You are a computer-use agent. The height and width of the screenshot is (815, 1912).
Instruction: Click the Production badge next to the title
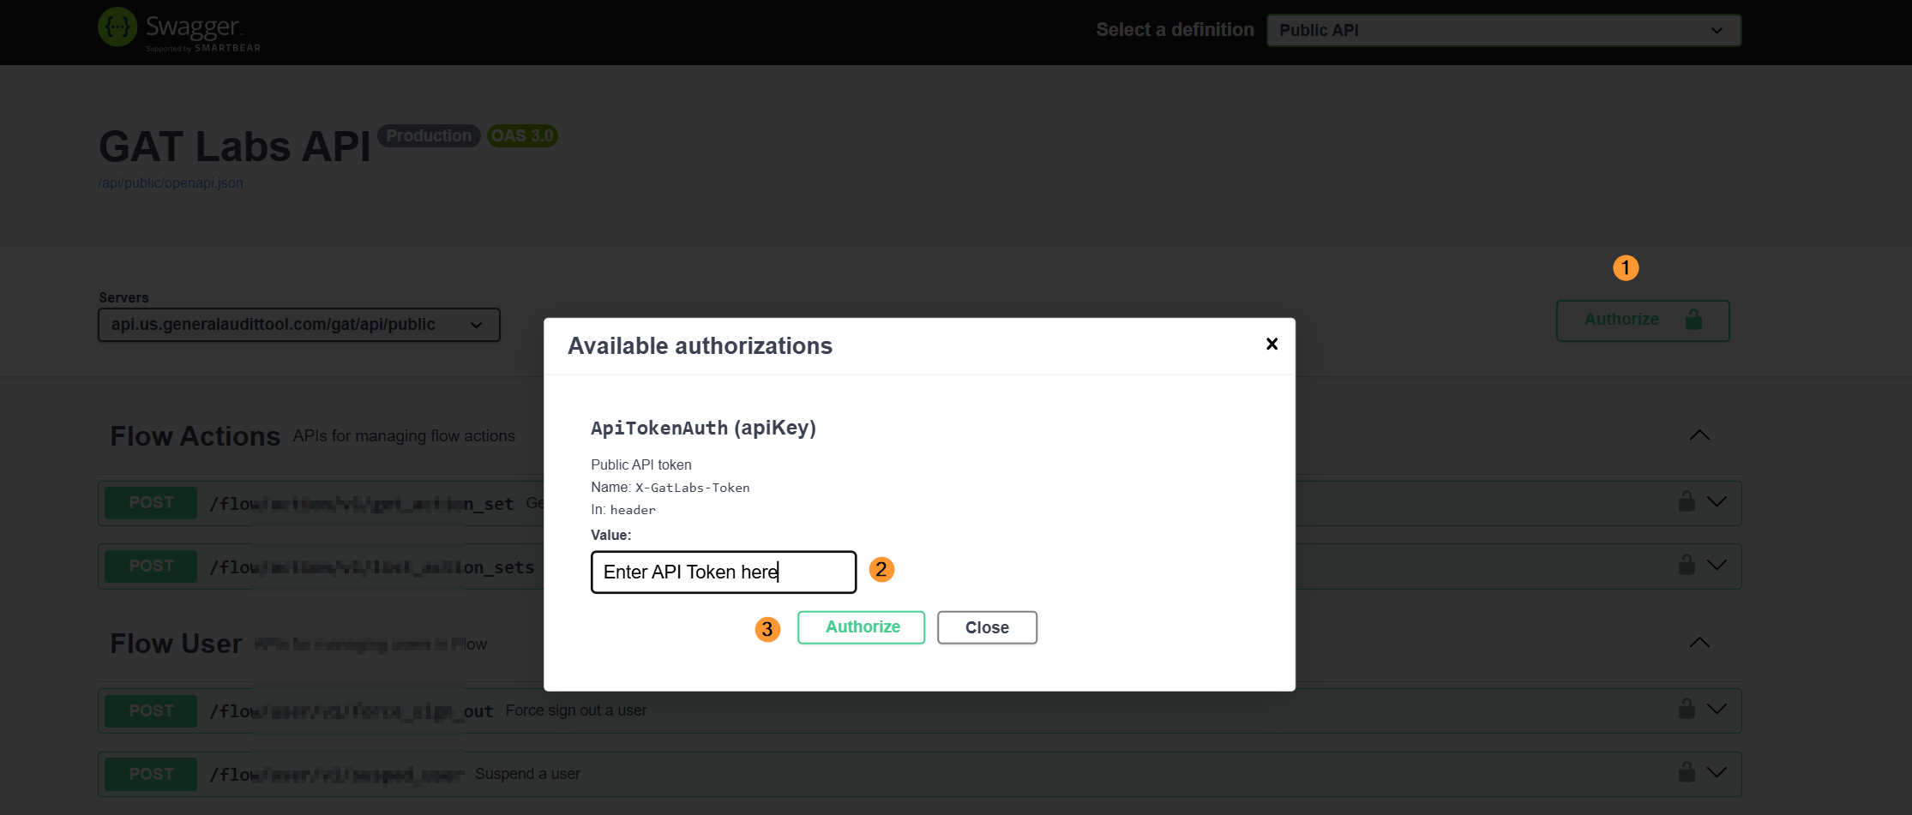coord(429,135)
